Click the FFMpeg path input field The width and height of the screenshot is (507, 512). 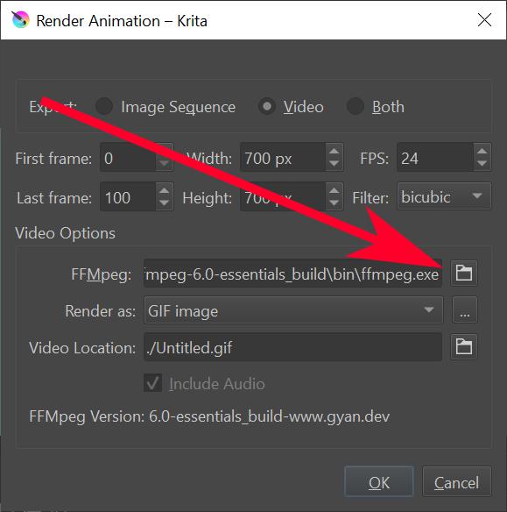(292, 274)
